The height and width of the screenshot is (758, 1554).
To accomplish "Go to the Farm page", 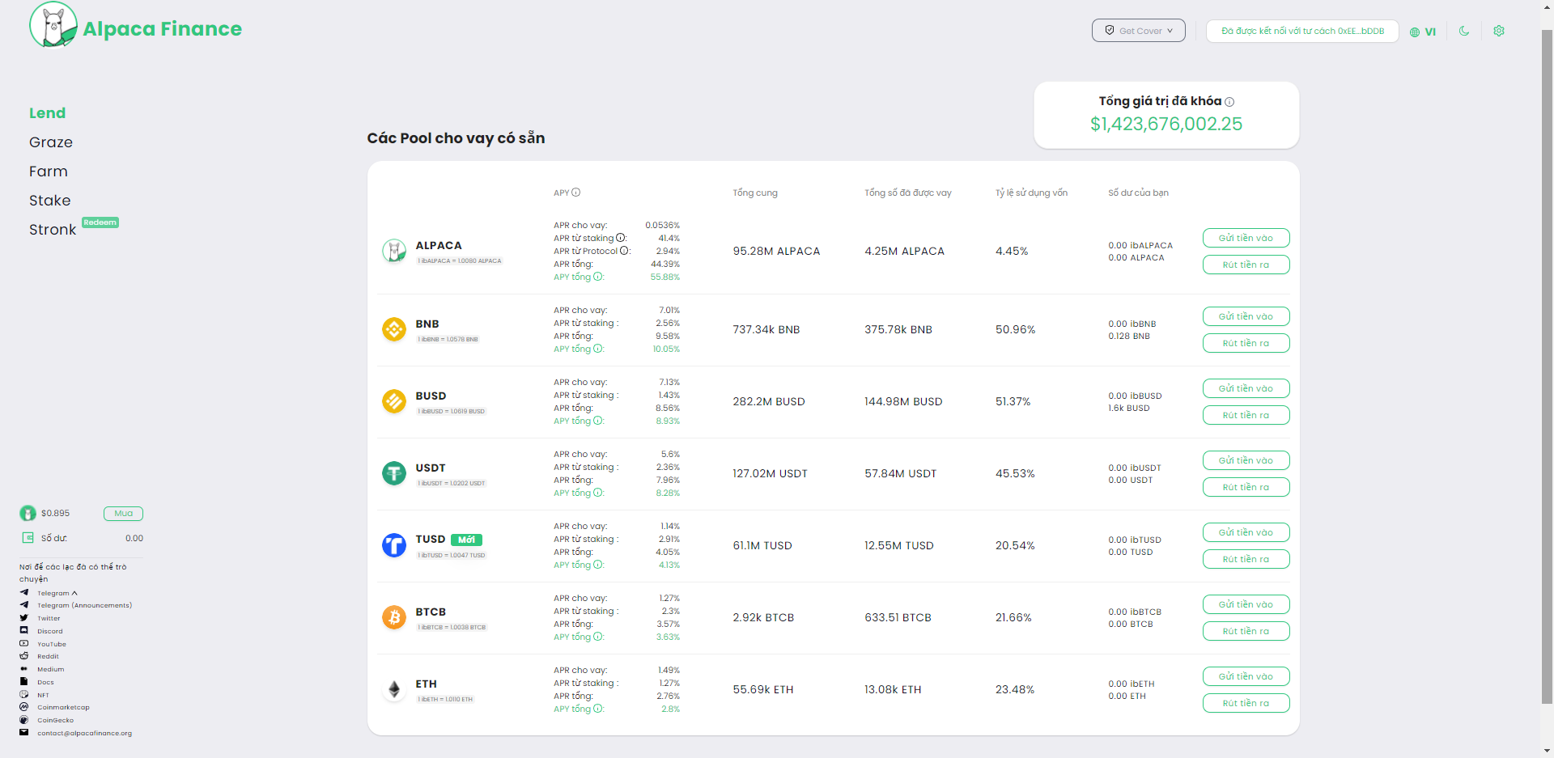I will 49,172.
